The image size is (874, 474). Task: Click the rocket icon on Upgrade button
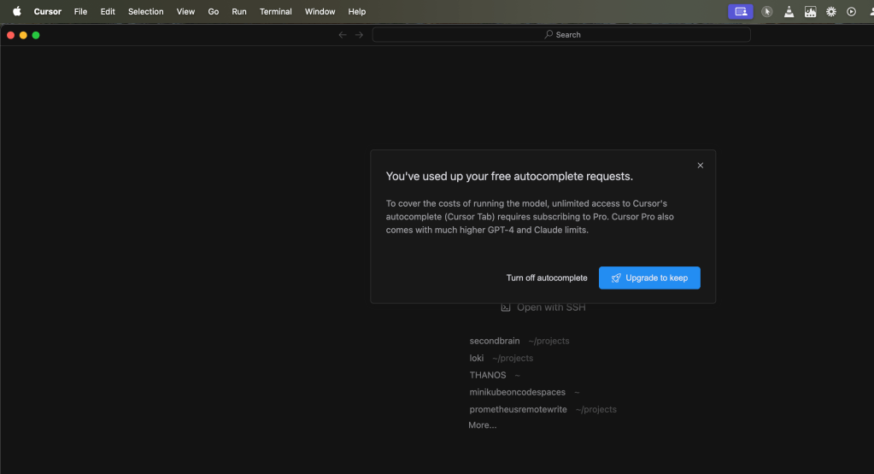tap(616, 278)
